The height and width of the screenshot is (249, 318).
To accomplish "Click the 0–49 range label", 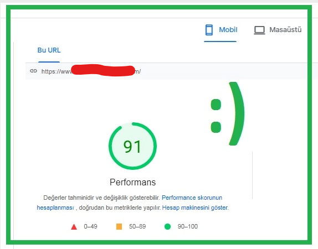I will (x=90, y=226).
